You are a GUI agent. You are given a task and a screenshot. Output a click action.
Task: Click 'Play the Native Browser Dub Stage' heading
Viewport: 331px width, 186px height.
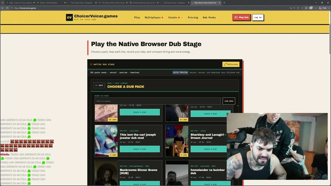coord(146,44)
